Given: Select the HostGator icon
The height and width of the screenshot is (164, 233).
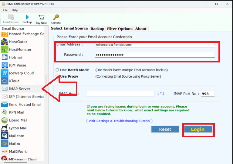Looking at the screenshot, I should [x=5, y=42].
